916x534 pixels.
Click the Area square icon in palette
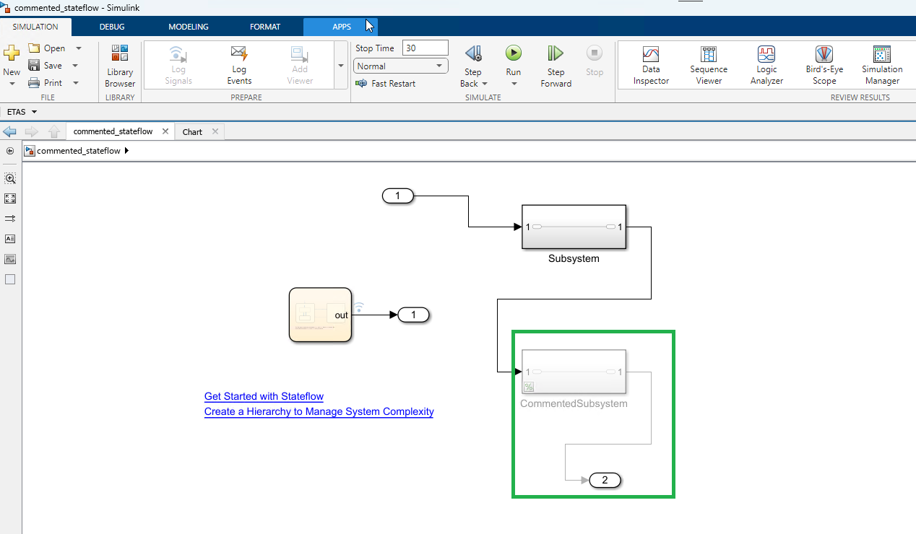[10, 279]
